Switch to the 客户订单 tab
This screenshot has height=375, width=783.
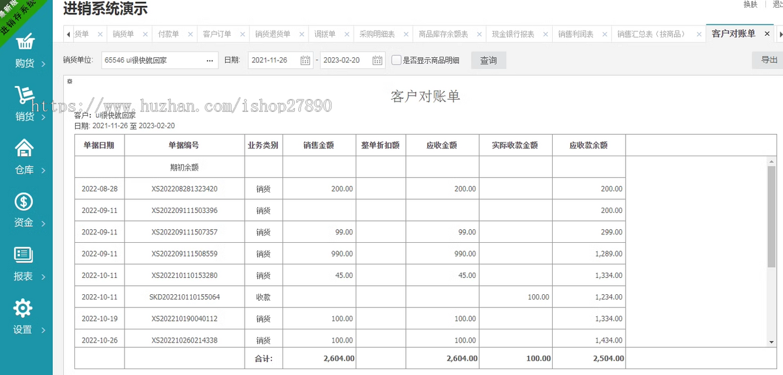217,34
